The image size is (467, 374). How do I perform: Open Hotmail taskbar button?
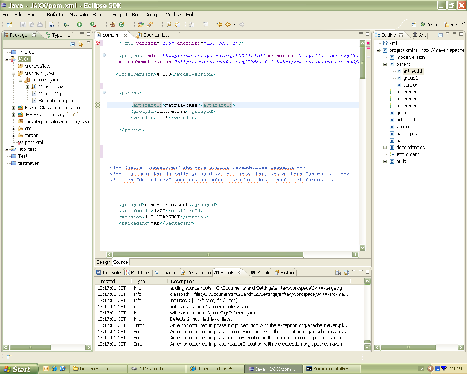pos(215,369)
